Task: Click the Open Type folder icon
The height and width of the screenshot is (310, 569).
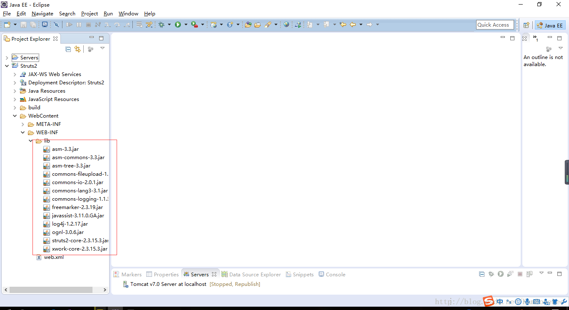Action: (x=248, y=25)
